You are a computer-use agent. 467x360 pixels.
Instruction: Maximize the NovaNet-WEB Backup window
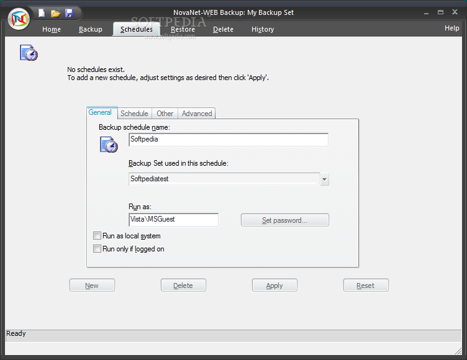[440, 12]
